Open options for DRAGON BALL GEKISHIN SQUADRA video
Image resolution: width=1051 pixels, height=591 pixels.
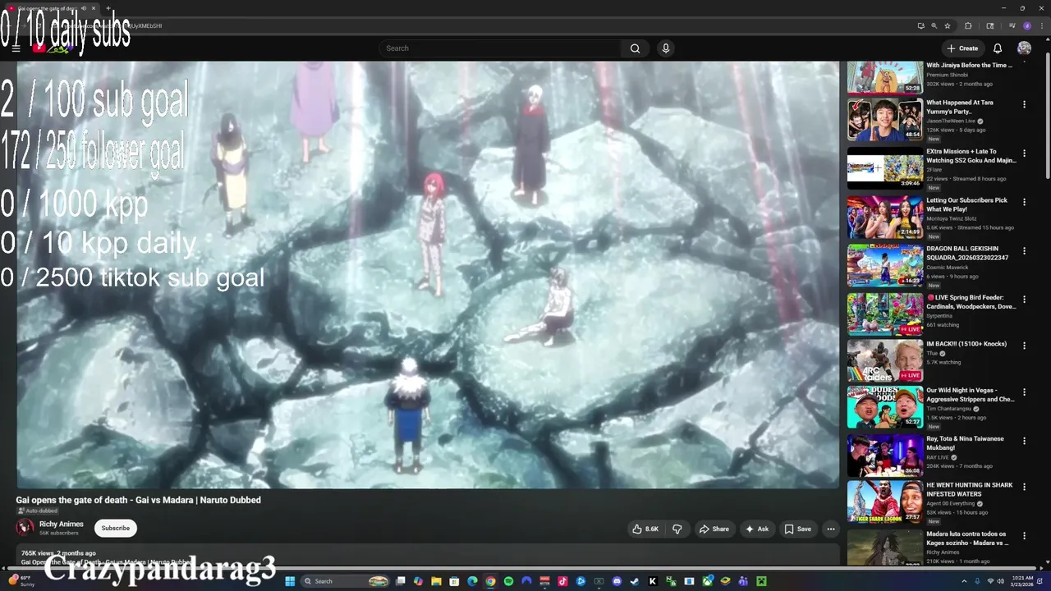(1024, 250)
